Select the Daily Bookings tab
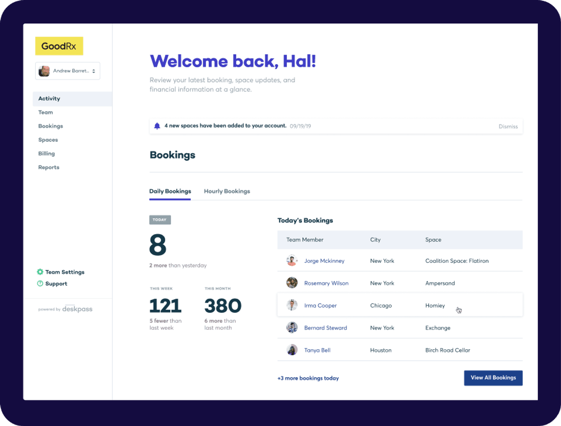Image resolution: width=561 pixels, height=426 pixels. pyautogui.click(x=170, y=191)
